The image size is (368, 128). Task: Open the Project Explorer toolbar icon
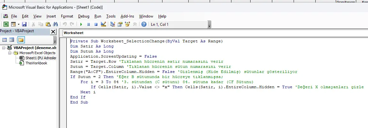(x=113, y=24)
